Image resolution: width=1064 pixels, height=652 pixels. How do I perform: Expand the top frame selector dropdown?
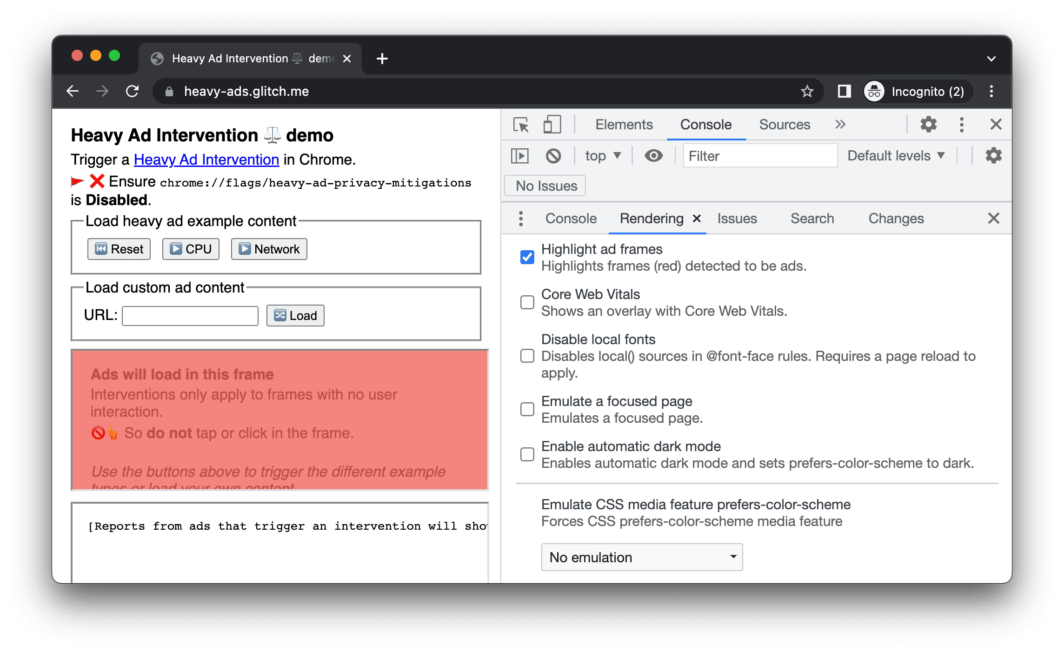click(600, 156)
